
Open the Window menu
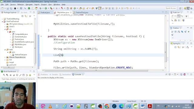(57, 5)
